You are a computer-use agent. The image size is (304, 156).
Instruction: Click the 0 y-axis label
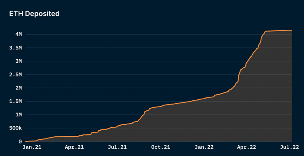(20, 142)
